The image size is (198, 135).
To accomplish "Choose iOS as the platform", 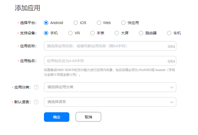I will (76, 23).
